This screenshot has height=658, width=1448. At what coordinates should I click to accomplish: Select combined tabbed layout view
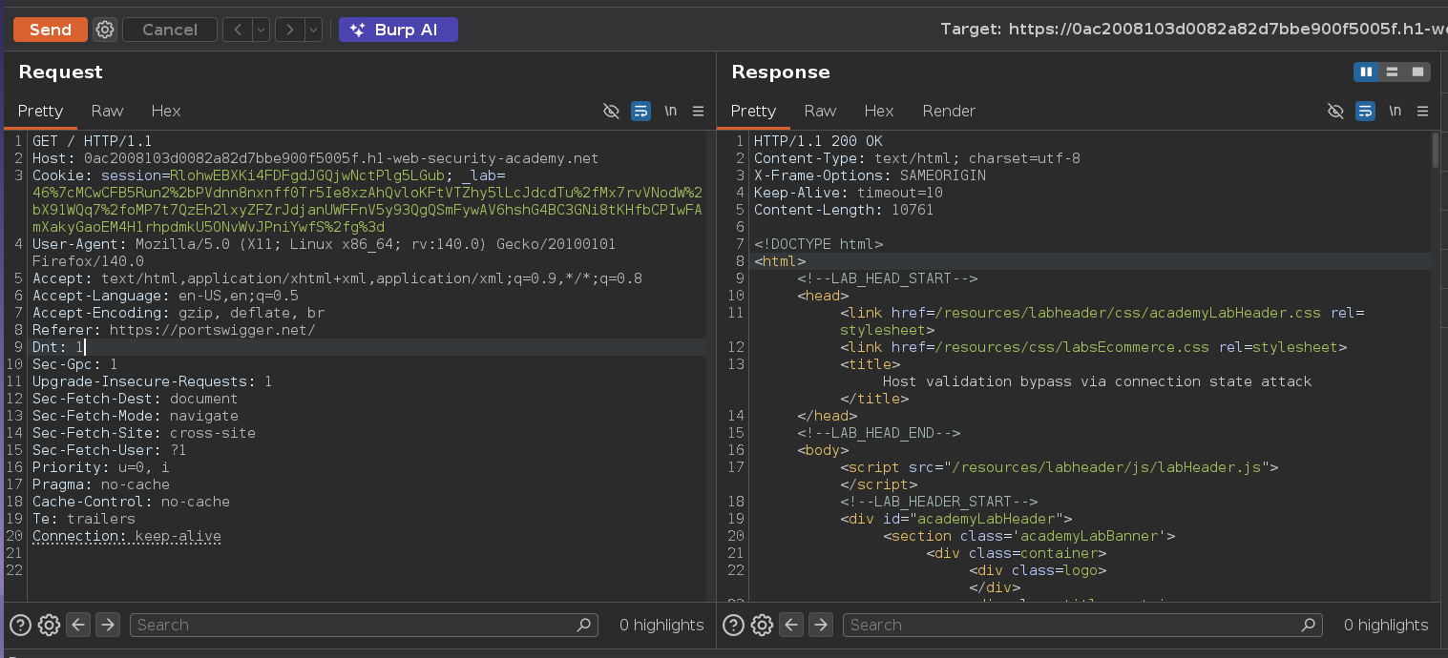(x=1418, y=72)
